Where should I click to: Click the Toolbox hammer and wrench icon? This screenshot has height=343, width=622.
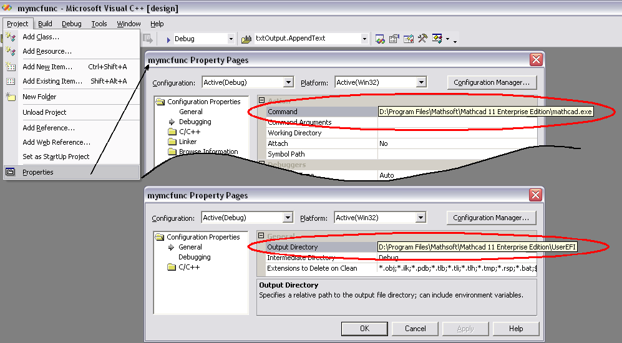(x=423, y=39)
